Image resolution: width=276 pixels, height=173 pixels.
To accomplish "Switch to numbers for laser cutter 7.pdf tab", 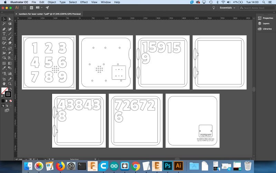I will (x=50, y=14).
